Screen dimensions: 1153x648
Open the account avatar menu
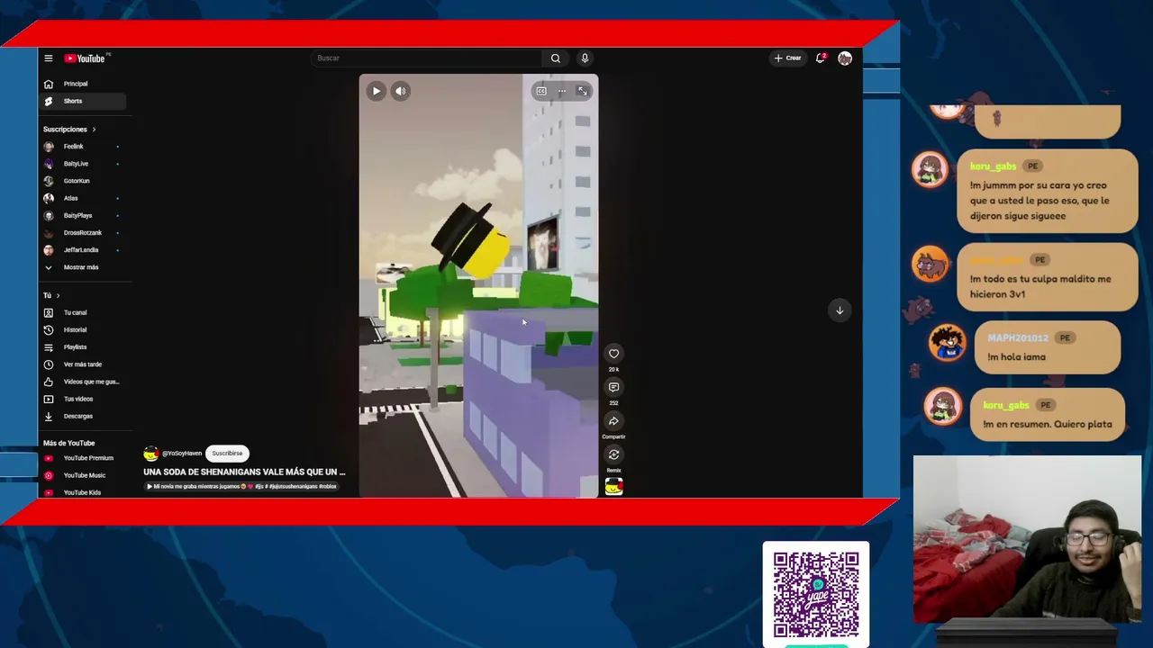tap(845, 58)
